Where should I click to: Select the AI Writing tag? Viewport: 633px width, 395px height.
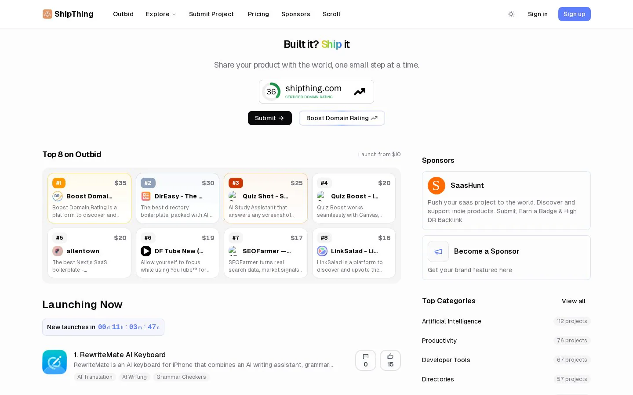tap(135, 377)
